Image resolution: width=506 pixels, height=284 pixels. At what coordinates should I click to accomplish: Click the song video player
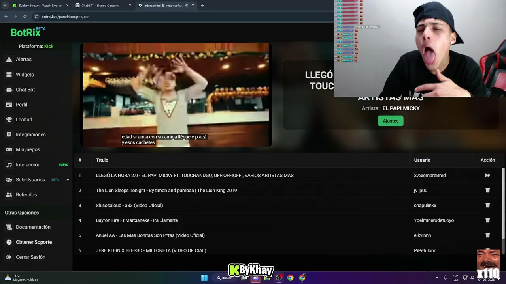176,95
